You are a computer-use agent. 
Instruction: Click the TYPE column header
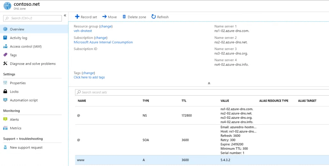coord(146,101)
